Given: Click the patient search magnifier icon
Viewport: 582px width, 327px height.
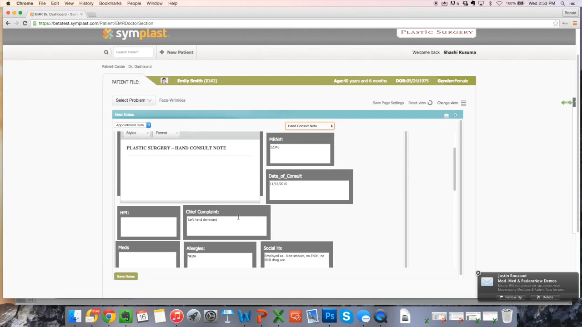Looking at the screenshot, I should (106, 52).
